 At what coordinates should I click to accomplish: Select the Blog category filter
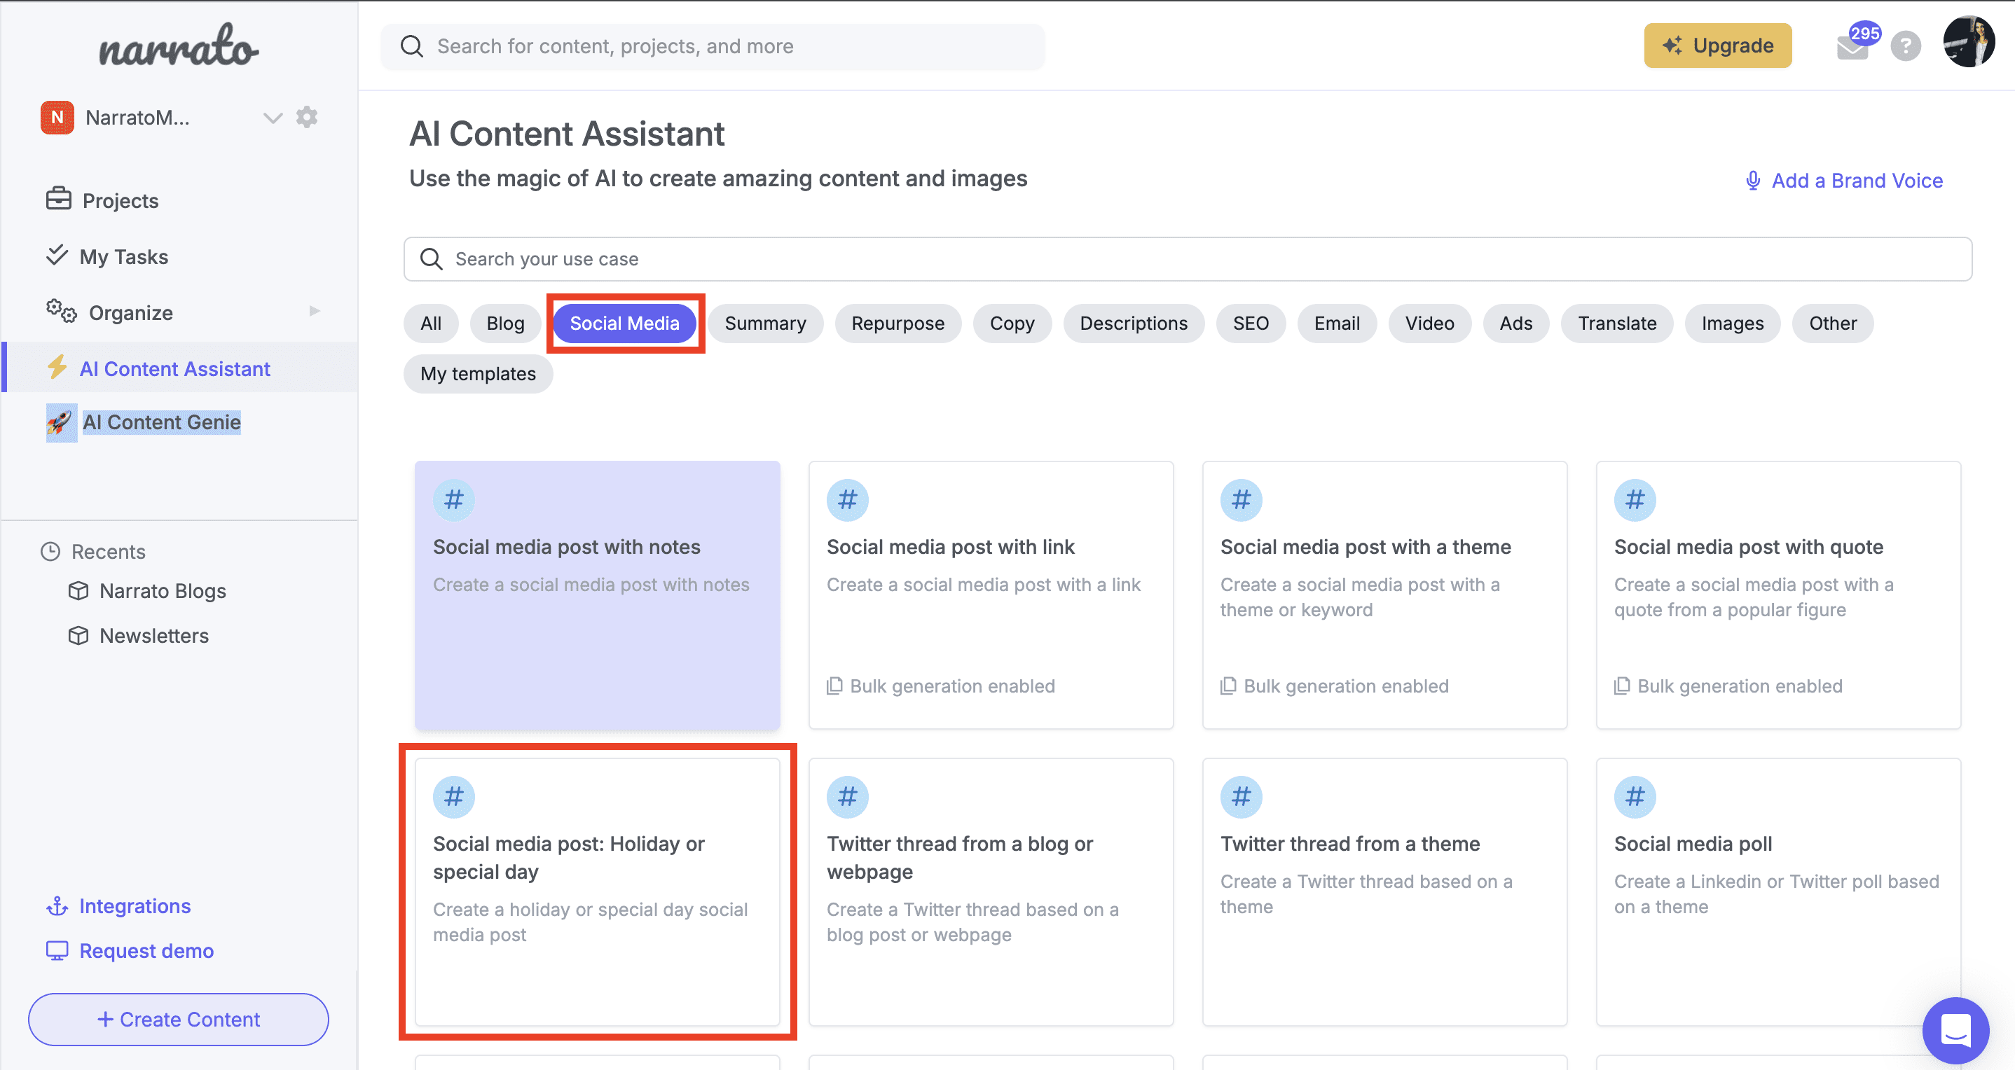[505, 324]
